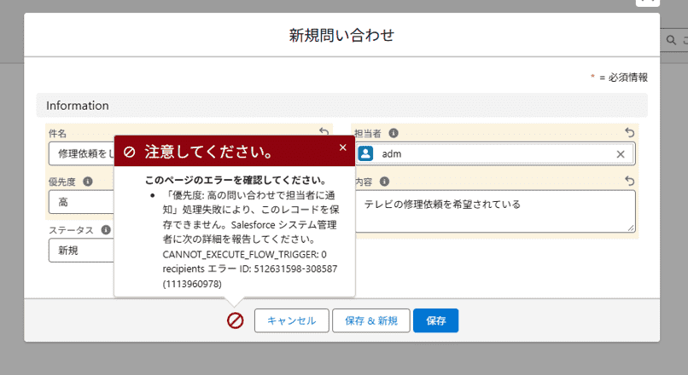Open the 優先度 dropdown showing 高

click(82, 202)
